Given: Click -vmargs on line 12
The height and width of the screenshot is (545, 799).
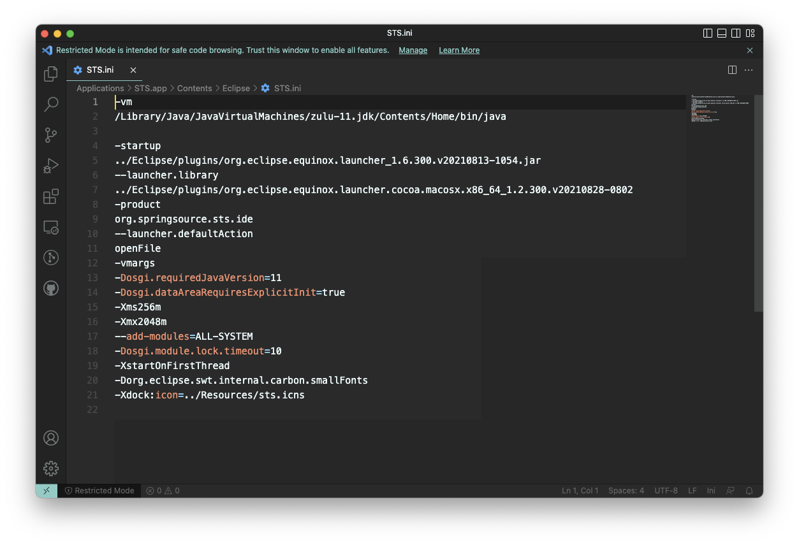Looking at the screenshot, I should (x=135, y=263).
